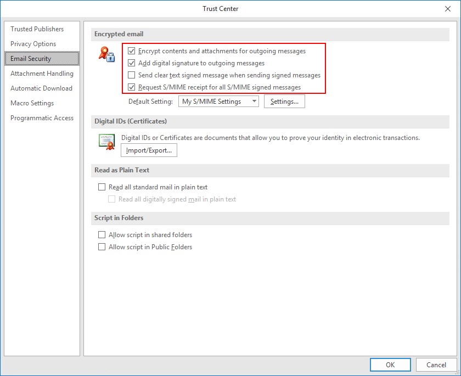Close the Trust Center dialog with the X
This screenshot has width=461, height=376.
pyautogui.click(x=447, y=9)
